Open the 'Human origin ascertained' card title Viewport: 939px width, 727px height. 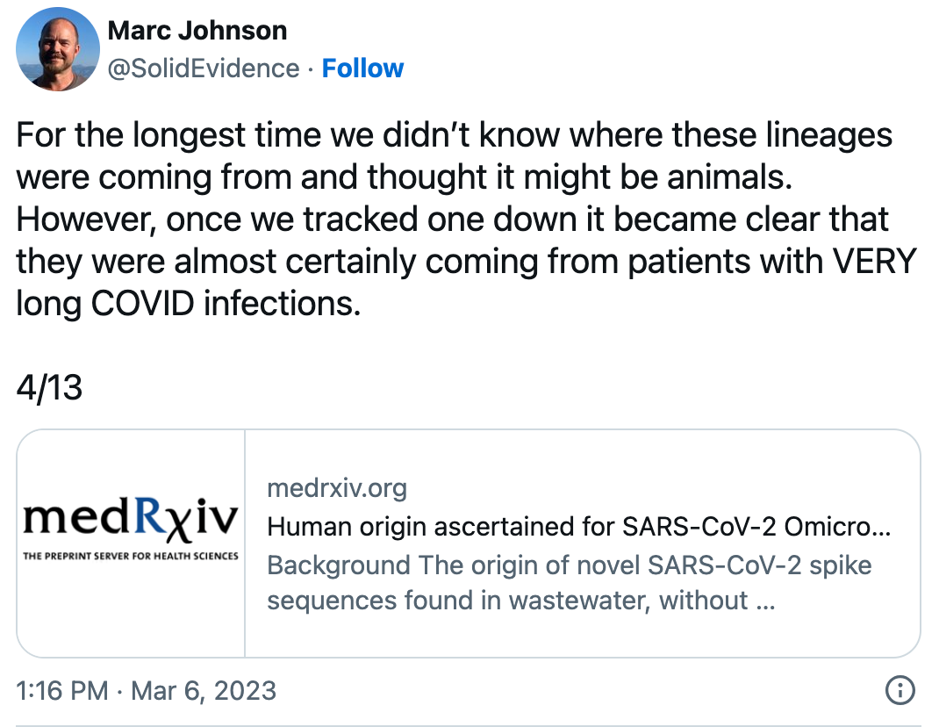click(x=579, y=527)
